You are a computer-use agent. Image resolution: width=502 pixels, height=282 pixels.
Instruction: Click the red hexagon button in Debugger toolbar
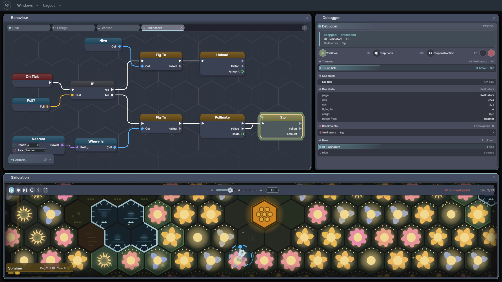pyautogui.click(x=491, y=53)
